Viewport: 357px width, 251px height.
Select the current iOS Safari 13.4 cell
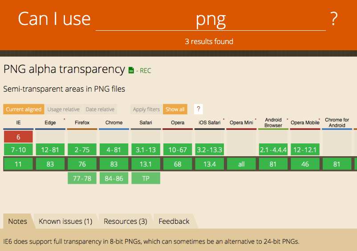(210, 164)
